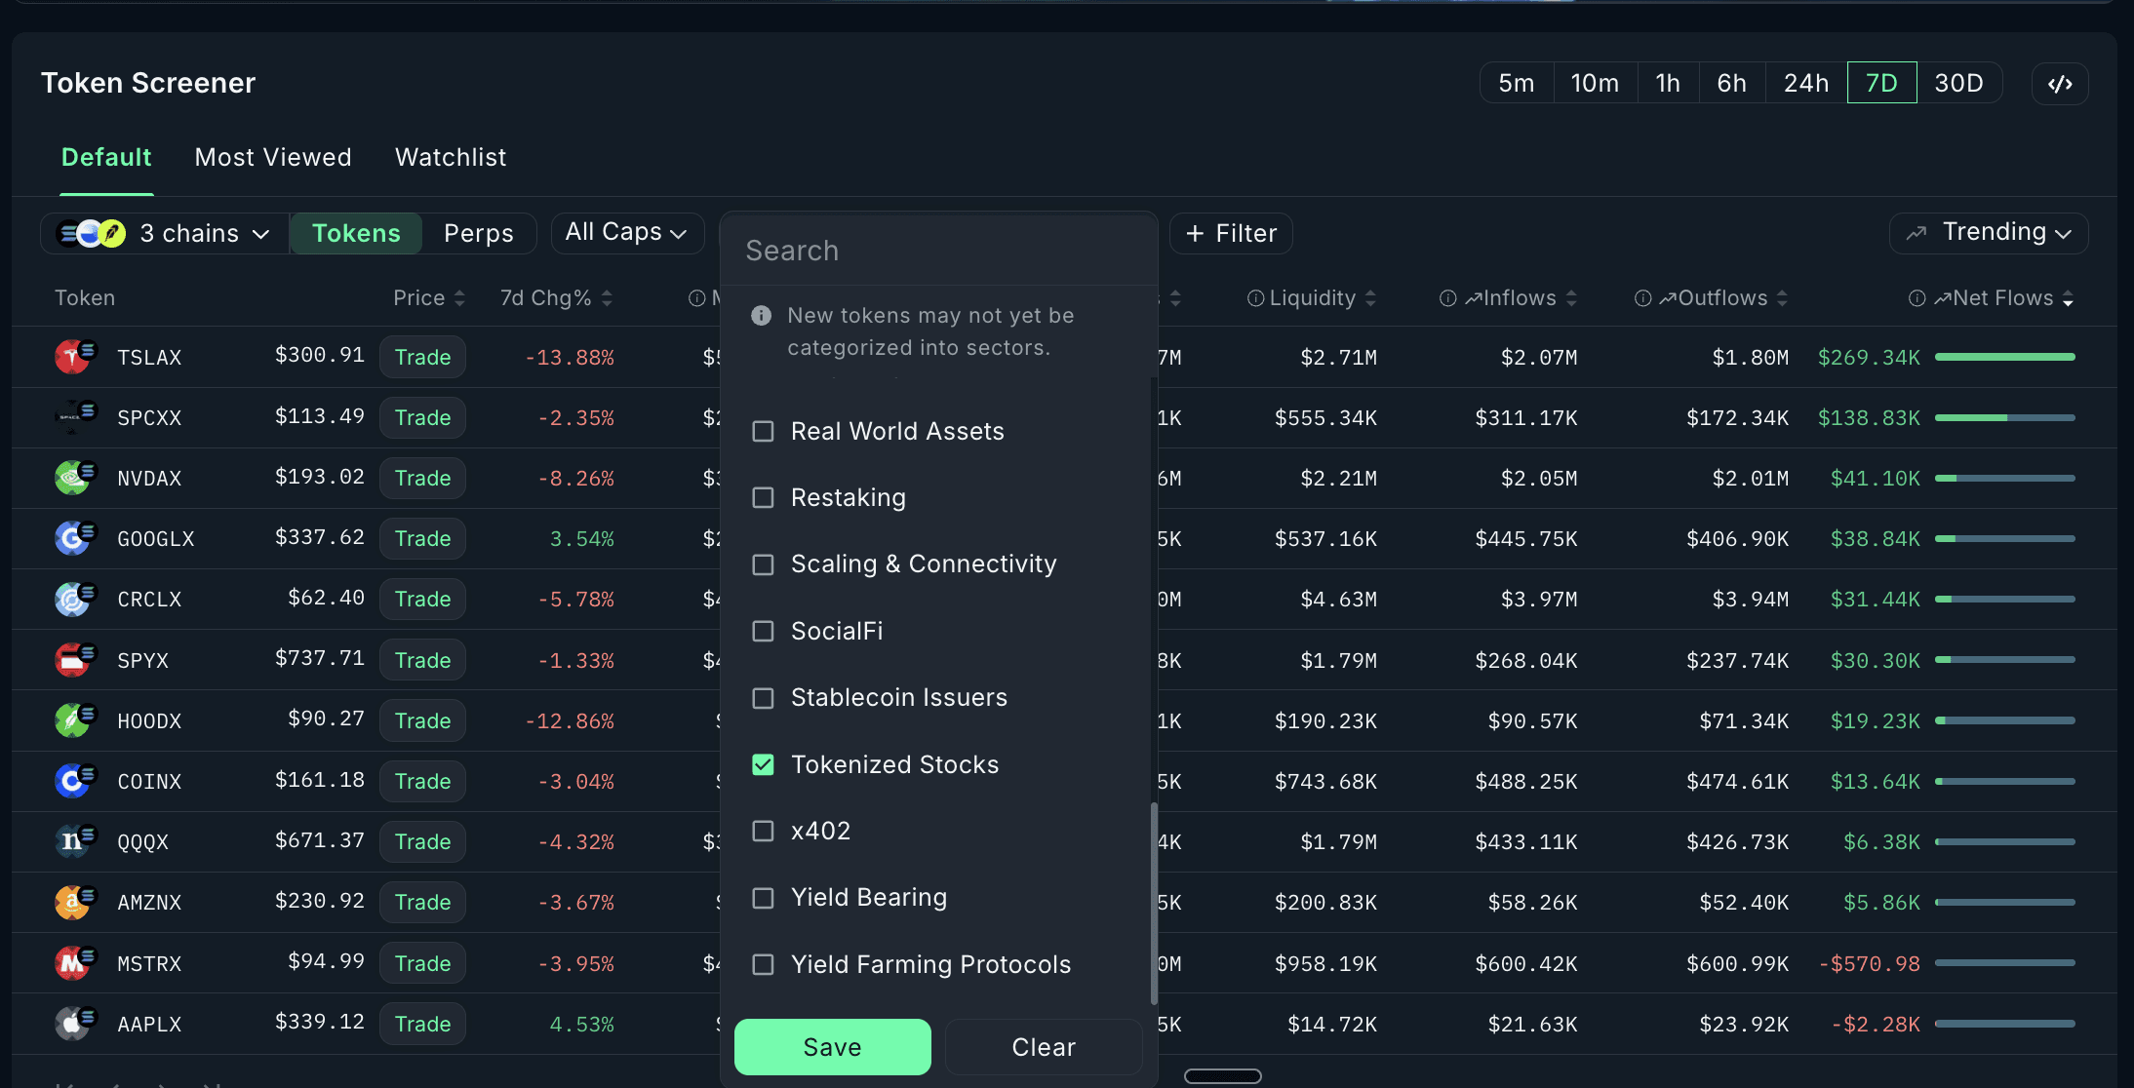Image resolution: width=2134 pixels, height=1088 pixels.
Task: Open the 3 chains dropdown
Action: [164, 234]
